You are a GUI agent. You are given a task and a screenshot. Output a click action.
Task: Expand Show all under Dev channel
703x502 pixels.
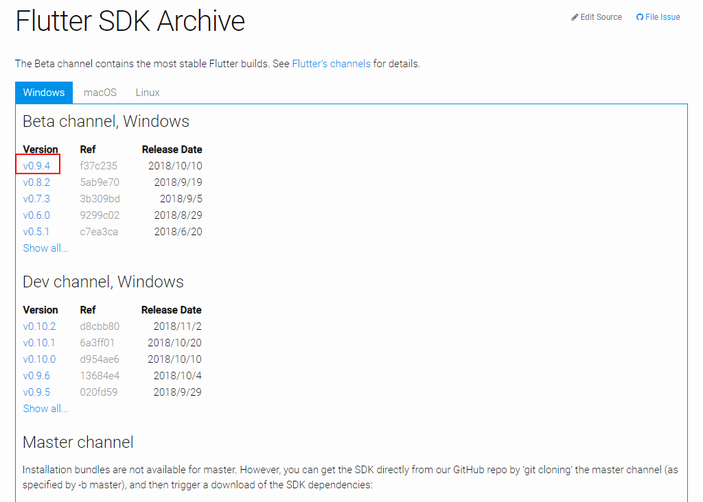click(x=45, y=409)
